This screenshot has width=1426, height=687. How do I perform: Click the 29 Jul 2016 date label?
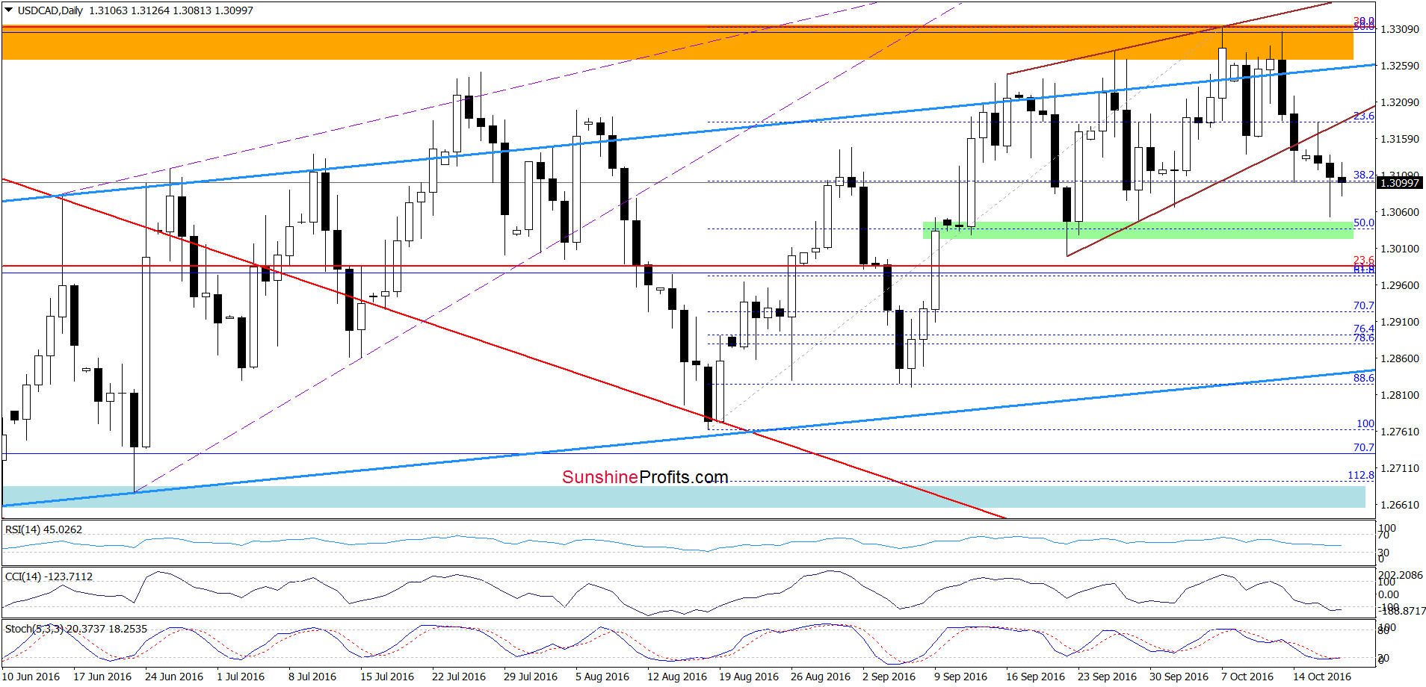point(531,677)
